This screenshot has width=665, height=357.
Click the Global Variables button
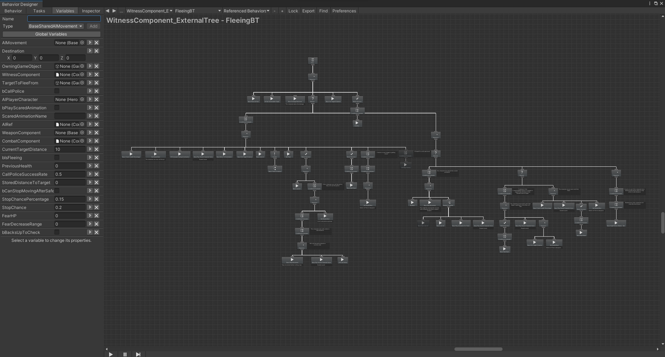click(x=51, y=34)
